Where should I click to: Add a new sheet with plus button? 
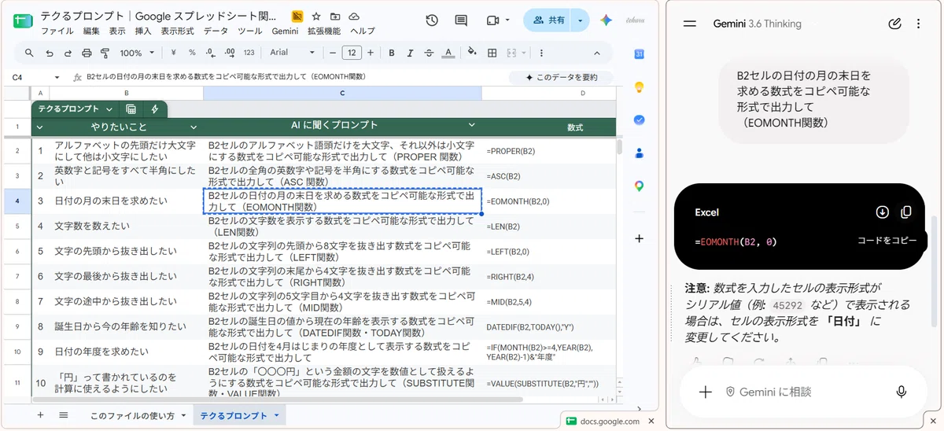[x=40, y=415]
